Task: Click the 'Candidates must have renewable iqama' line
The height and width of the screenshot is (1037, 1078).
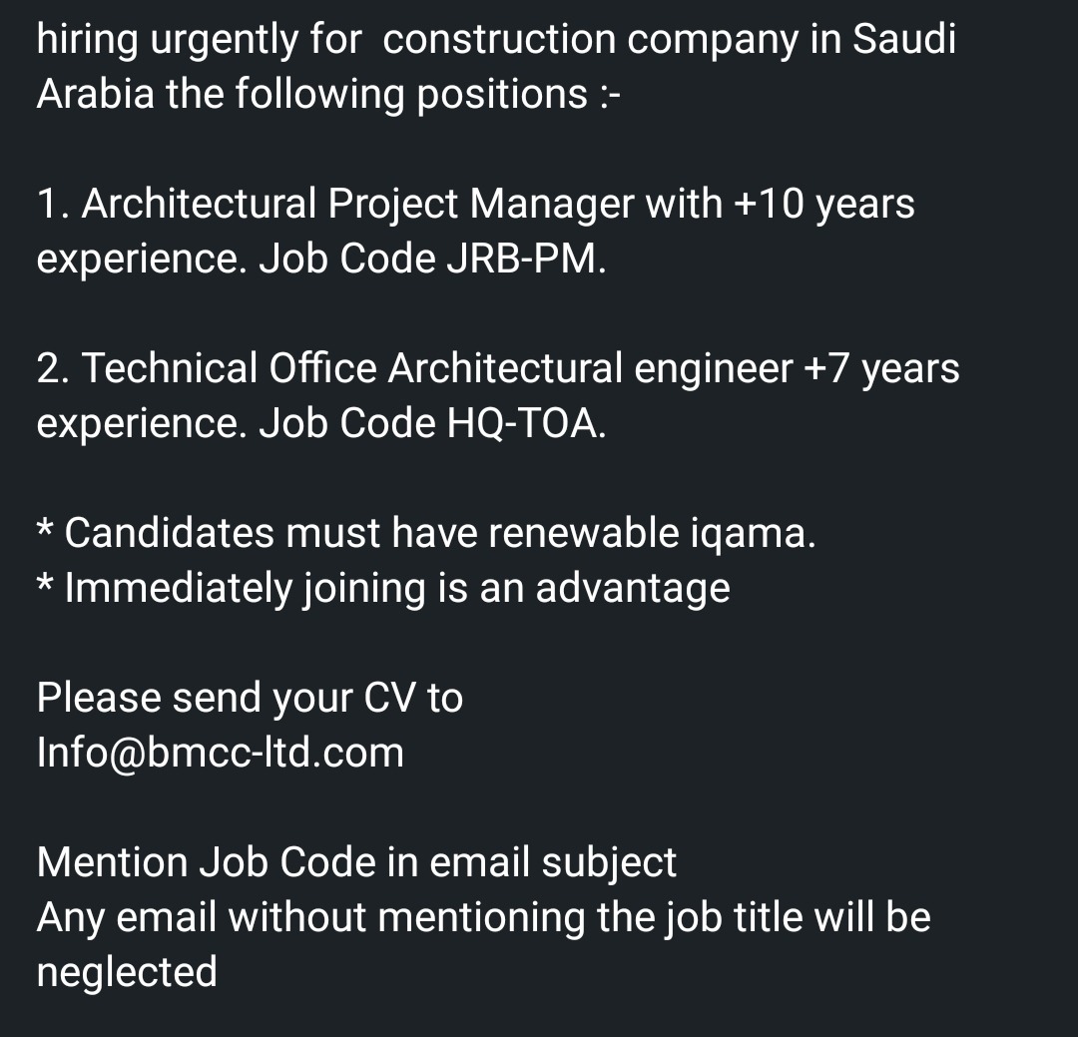Action: pyautogui.click(x=439, y=533)
